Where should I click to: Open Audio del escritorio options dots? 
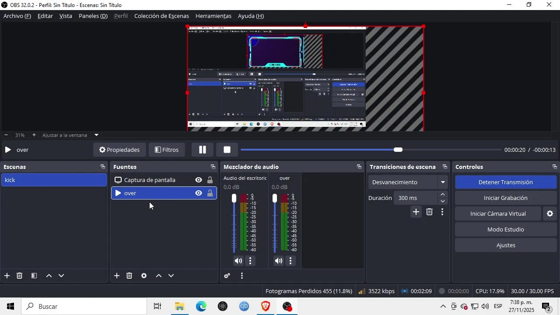(250, 261)
